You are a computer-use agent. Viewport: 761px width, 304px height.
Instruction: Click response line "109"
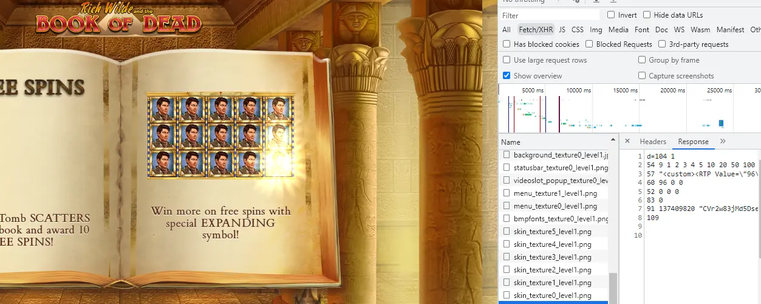(x=652, y=217)
